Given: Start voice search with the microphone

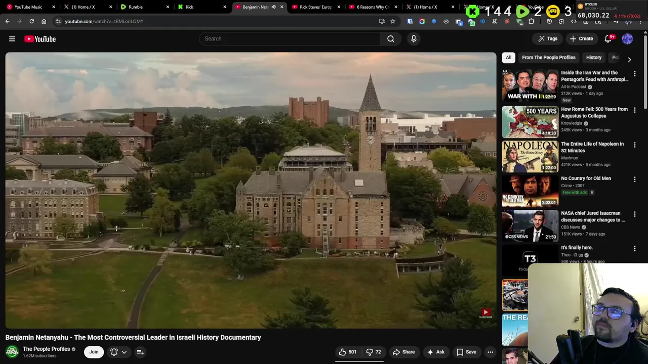Looking at the screenshot, I should [414, 39].
